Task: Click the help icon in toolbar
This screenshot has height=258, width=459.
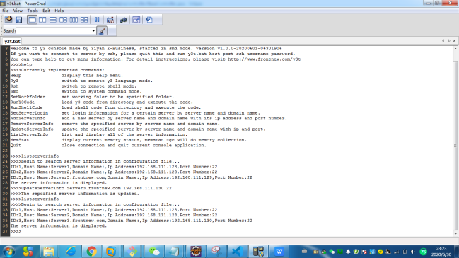Action: 149,20
